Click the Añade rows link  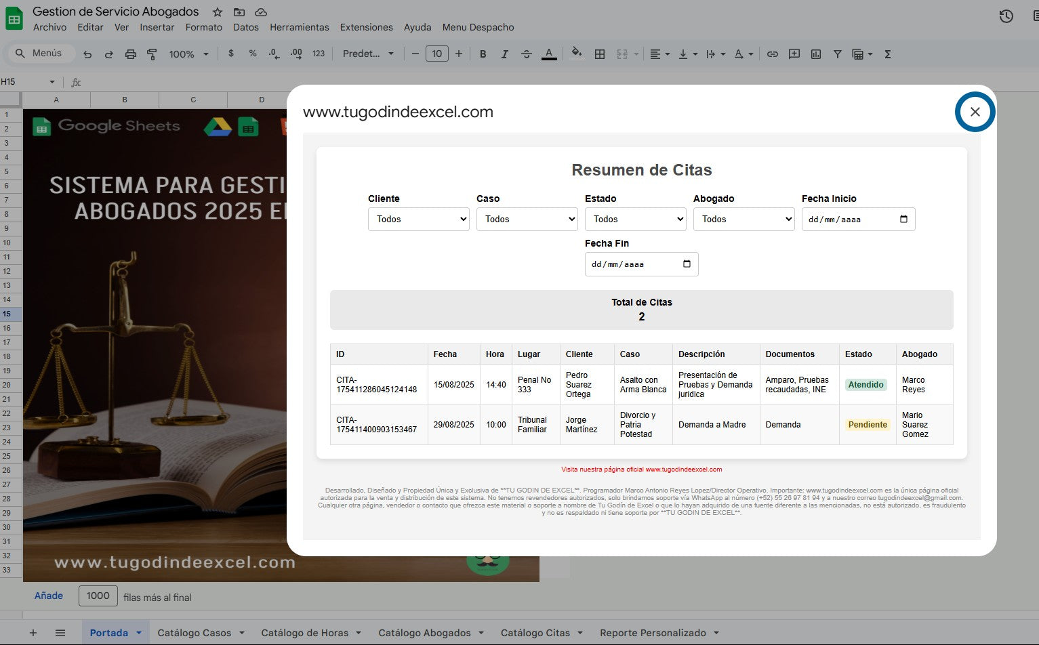49,596
